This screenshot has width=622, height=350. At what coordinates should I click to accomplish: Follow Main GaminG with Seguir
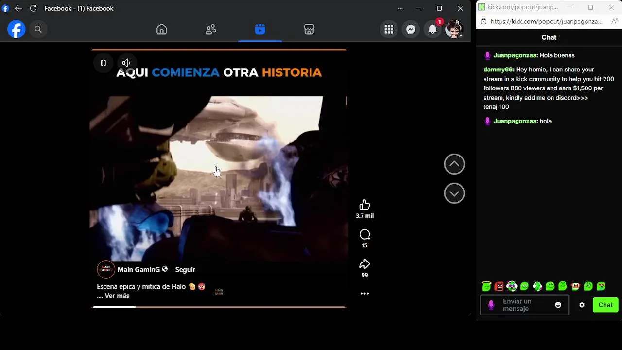click(x=185, y=269)
